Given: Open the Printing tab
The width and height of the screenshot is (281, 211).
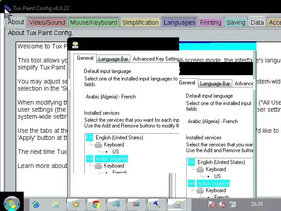Looking at the screenshot, I should 211,22.
